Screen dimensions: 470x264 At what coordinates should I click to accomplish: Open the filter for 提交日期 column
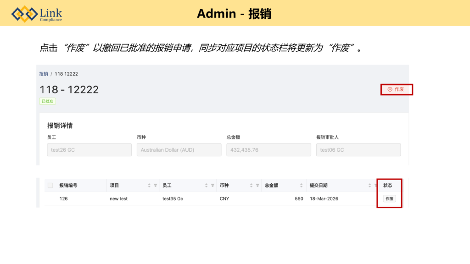click(x=375, y=186)
